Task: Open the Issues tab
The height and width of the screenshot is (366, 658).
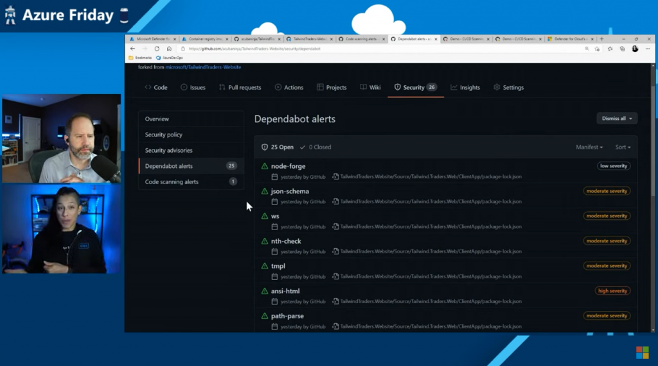Action: 193,88
